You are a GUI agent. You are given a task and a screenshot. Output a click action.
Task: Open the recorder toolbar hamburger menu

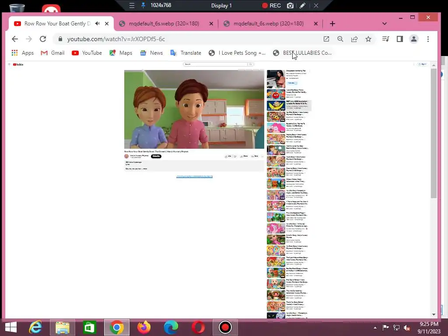click(x=132, y=5)
